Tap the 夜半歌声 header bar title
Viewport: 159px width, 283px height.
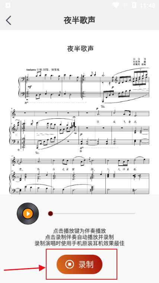79,20
